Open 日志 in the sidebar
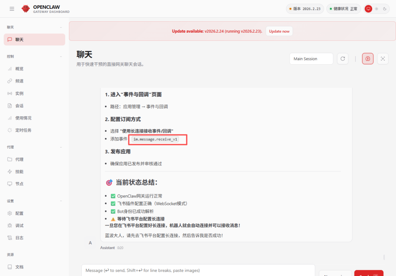Image resolution: width=396 pixels, height=276 pixels. point(19,238)
